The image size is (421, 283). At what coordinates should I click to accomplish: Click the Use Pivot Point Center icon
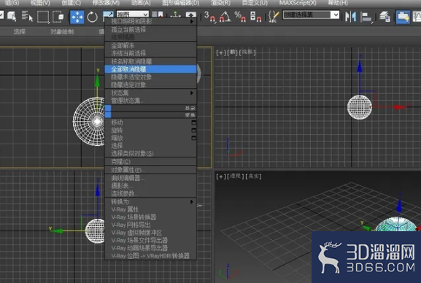click(157, 14)
